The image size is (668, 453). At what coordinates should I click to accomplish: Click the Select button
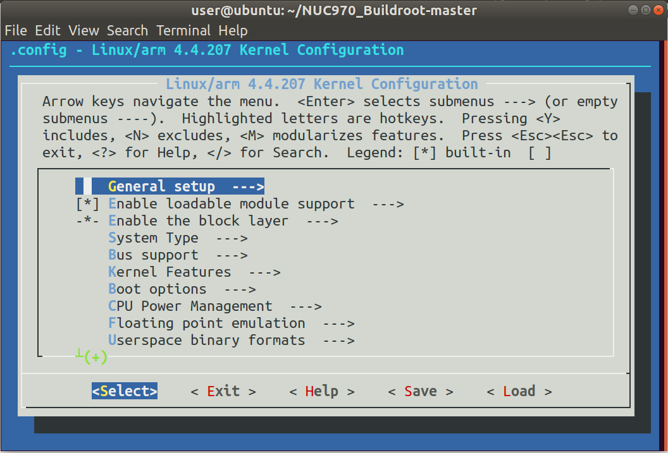point(124,390)
